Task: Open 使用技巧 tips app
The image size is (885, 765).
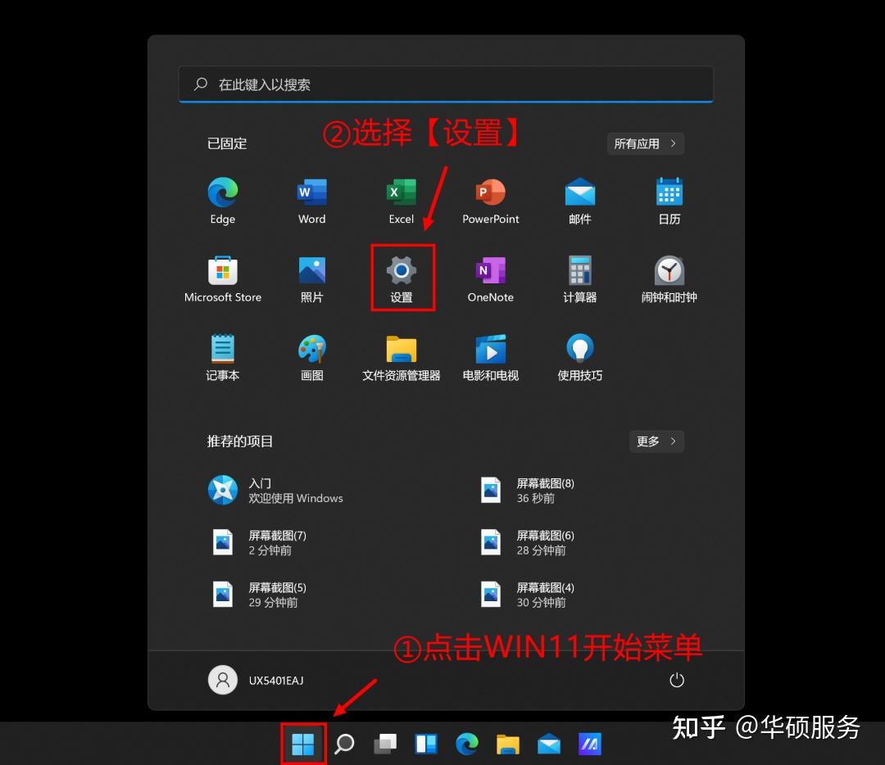Action: pos(579,357)
